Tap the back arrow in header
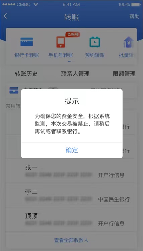 coord(5,16)
